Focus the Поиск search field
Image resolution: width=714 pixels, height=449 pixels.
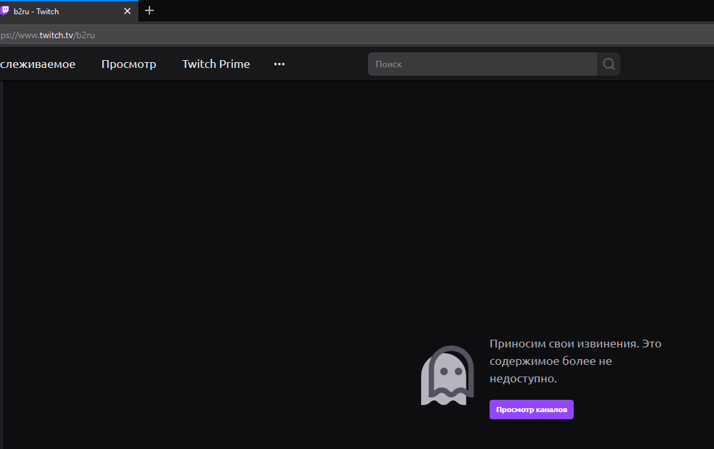pos(482,64)
